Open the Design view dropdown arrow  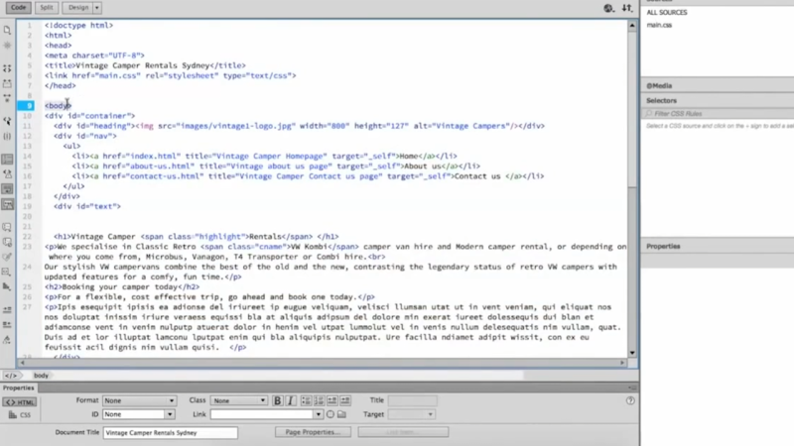[96, 8]
